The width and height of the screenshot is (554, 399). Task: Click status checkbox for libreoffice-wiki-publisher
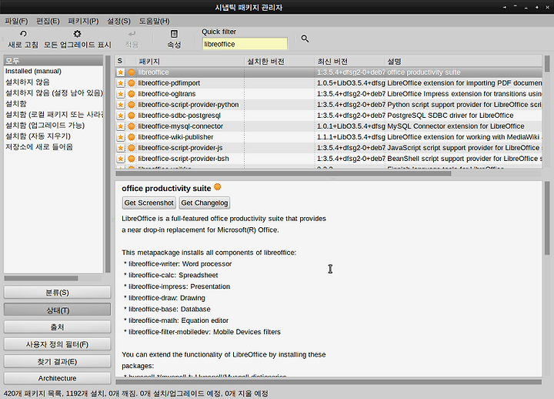click(121, 137)
